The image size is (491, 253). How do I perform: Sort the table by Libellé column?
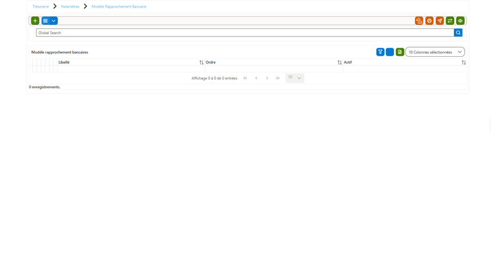point(201,63)
